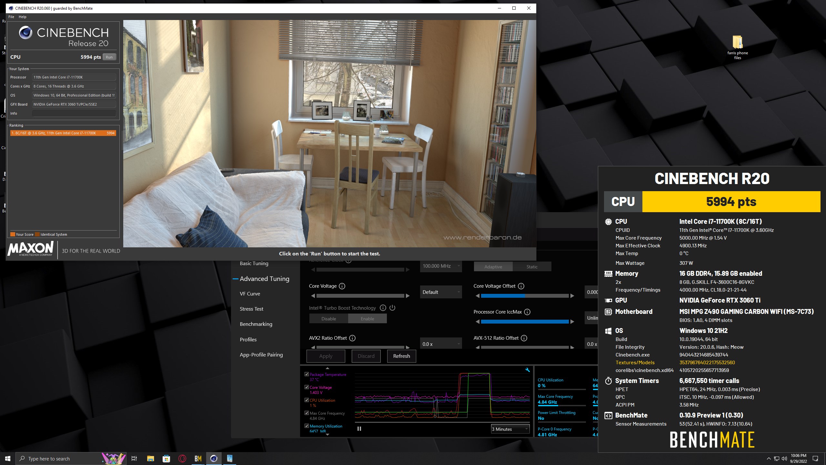The height and width of the screenshot is (465, 826).
Task: Open the 3 Minutes time range dropdown
Action: (510, 429)
